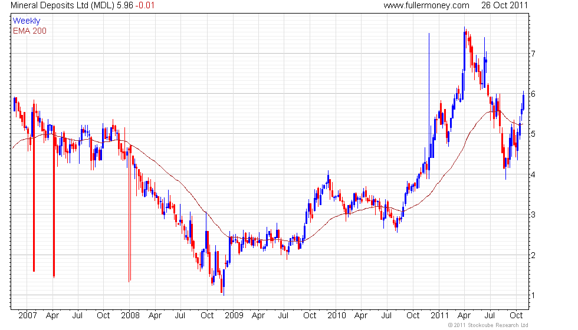Click the y-axis label 7
Screen dimensions: 578x330
pyautogui.click(x=533, y=54)
